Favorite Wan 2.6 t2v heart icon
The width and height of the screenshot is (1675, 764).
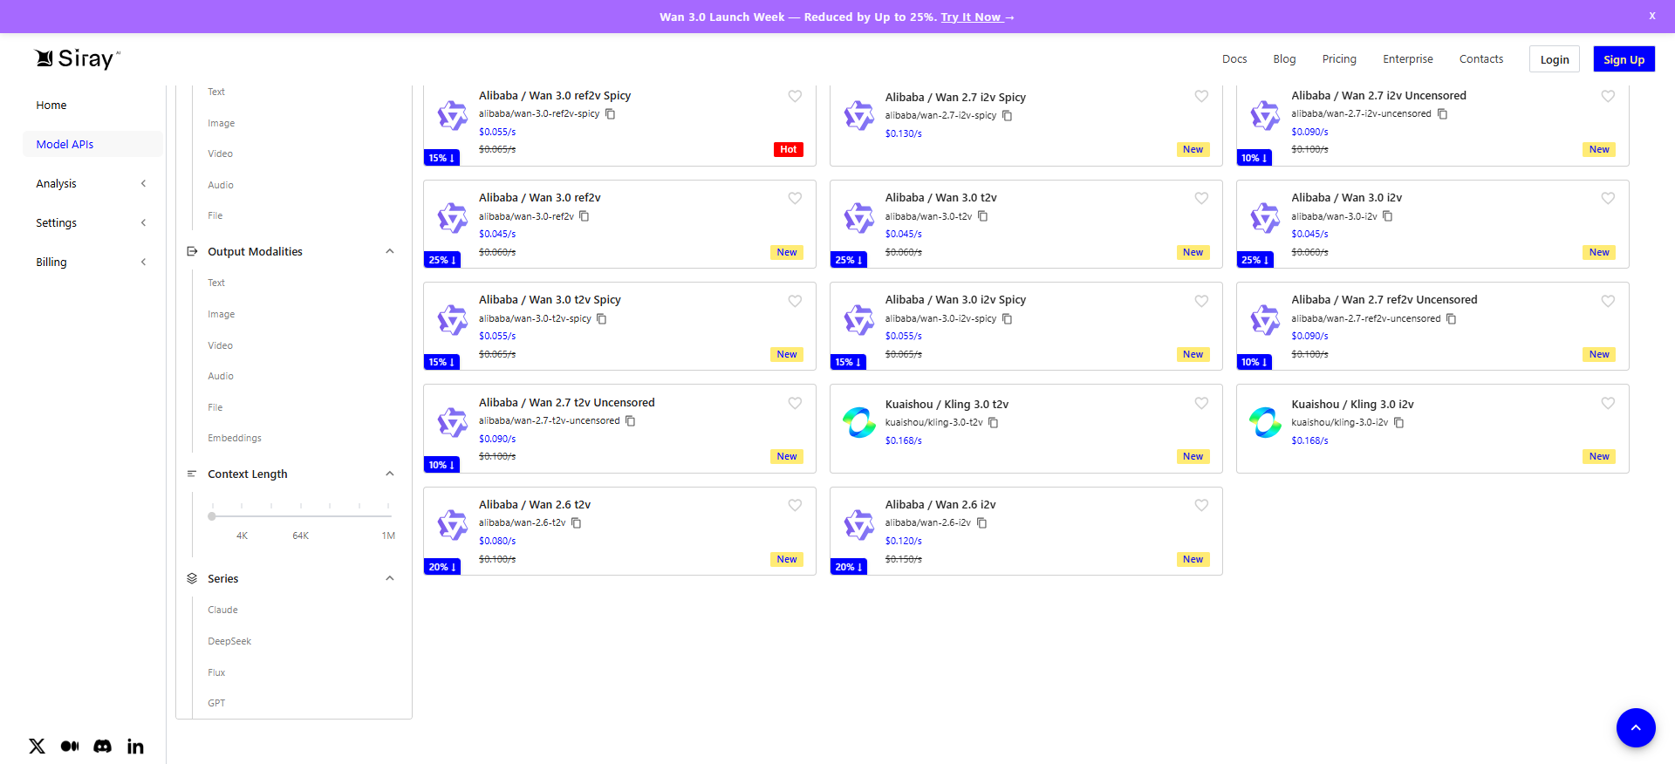click(795, 505)
